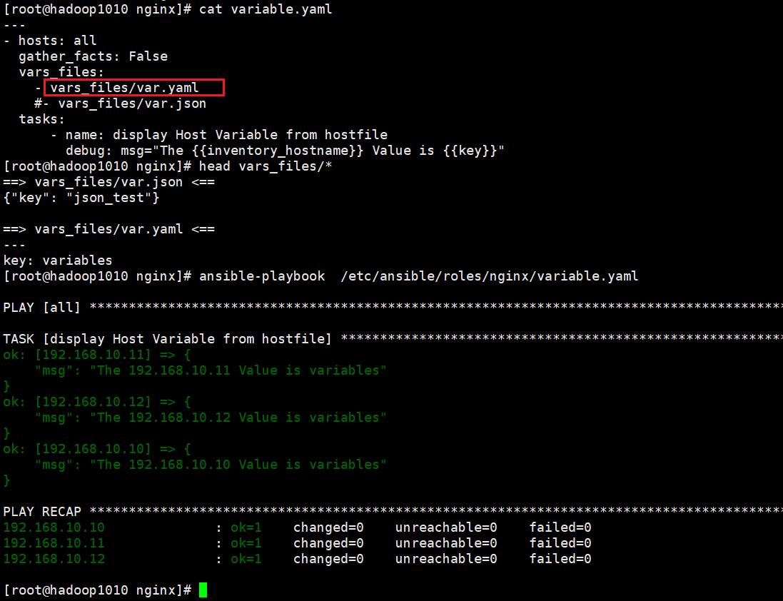
Task: Click the 'hosts: all' line
Action: [x=50, y=41]
